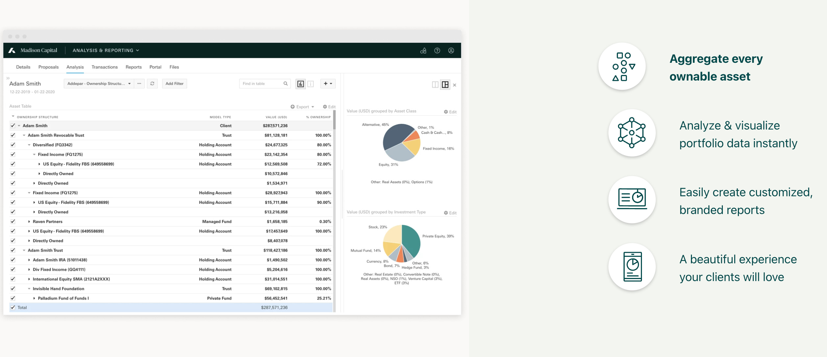Open the Export dropdown above the table
This screenshot has width=827, height=357.
[x=302, y=107]
